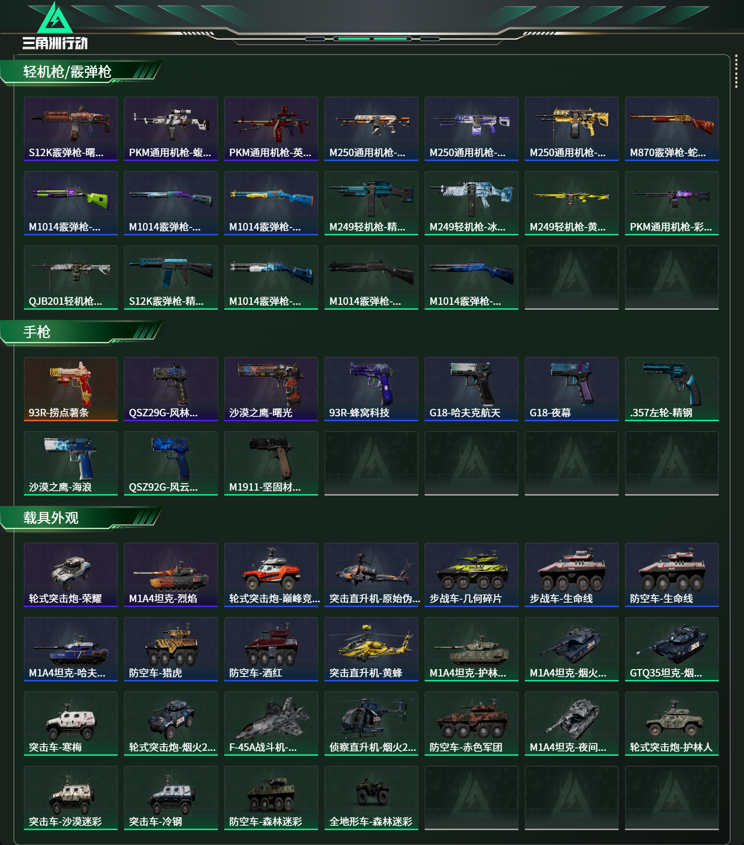
Task: Open the F-45A战斗机 jet skin
Action: [271, 724]
